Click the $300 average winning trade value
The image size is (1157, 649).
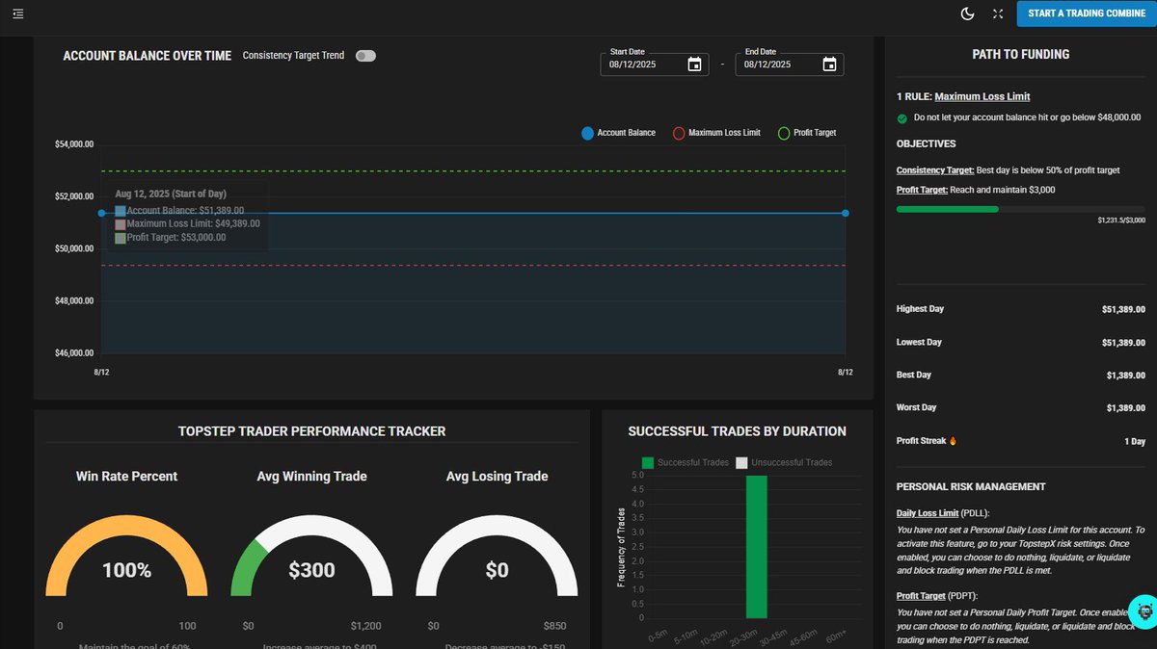click(x=311, y=570)
